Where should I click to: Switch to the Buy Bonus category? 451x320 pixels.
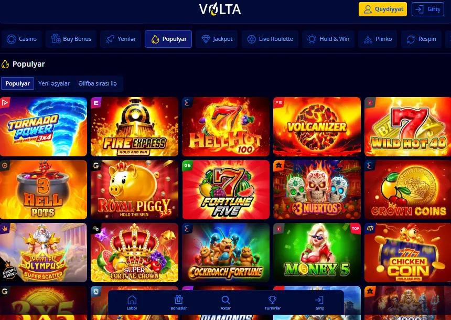(x=71, y=39)
